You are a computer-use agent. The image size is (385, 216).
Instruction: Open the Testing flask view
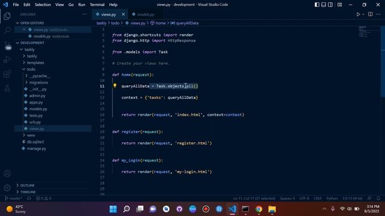[x=7, y=88]
